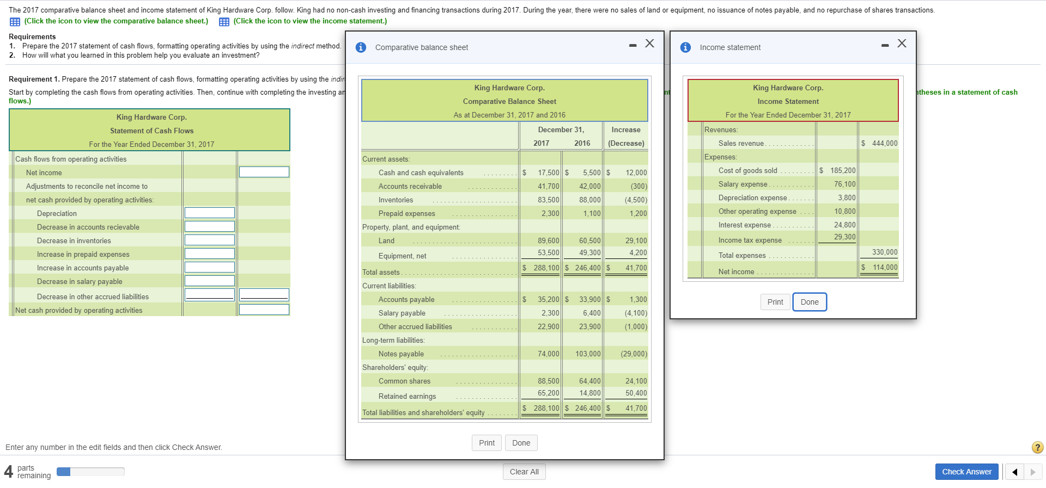Click the Check Answer button
This screenshot has height=488, width=1046.
[x=966, y=472]
